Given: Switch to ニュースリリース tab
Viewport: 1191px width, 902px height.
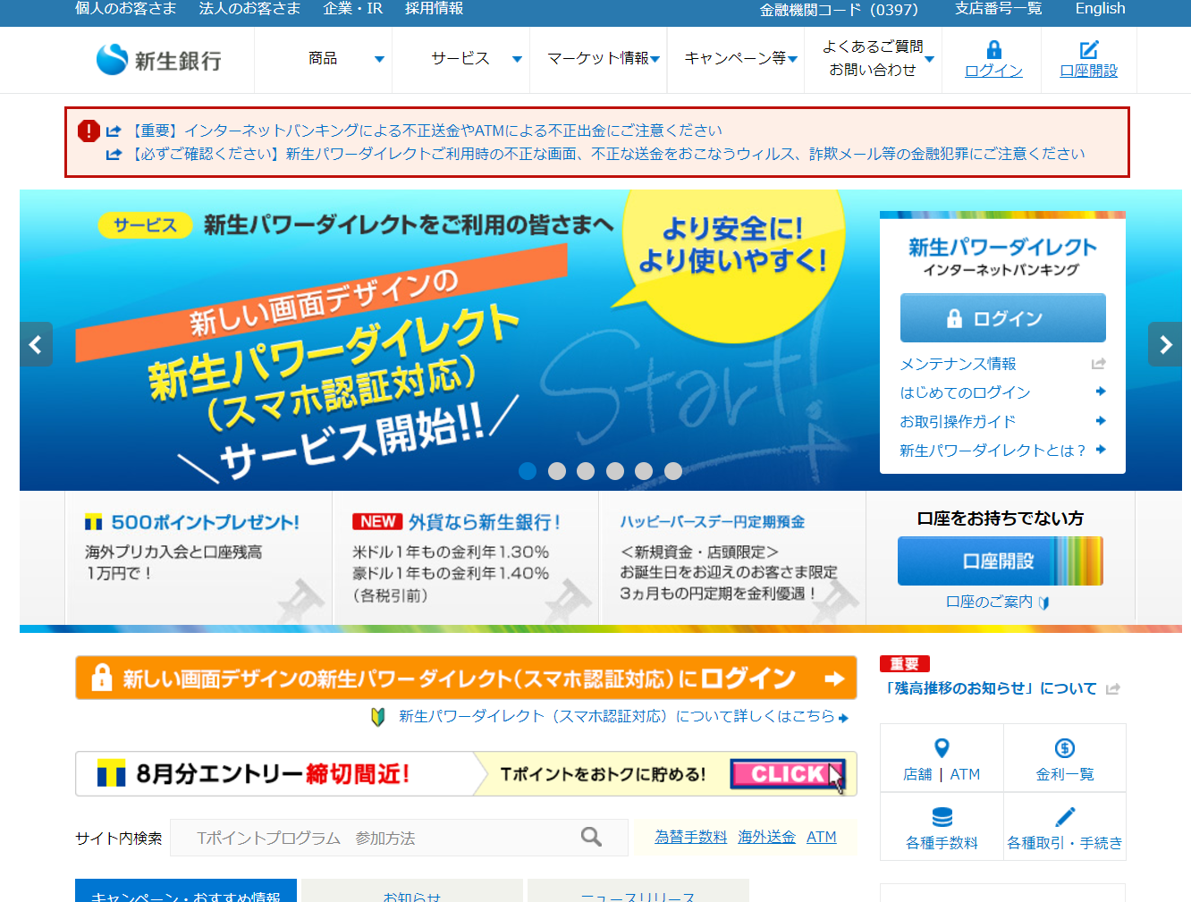Looking at the screenshot, I should tap(638, 890).
